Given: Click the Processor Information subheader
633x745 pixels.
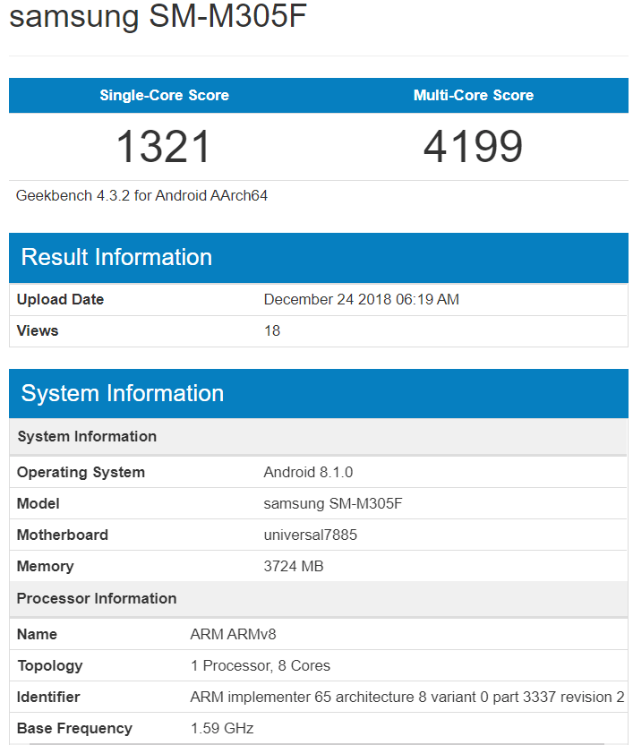Looking at the screenshot, I should 319,599.
